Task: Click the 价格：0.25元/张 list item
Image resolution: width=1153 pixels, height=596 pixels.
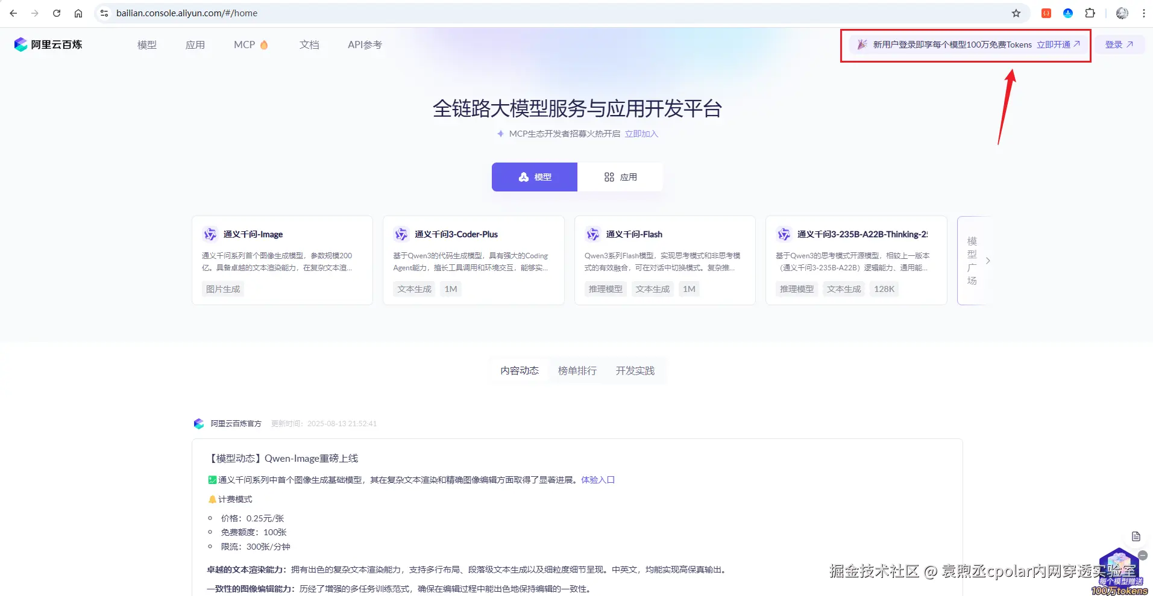Action: pos(253,518)
